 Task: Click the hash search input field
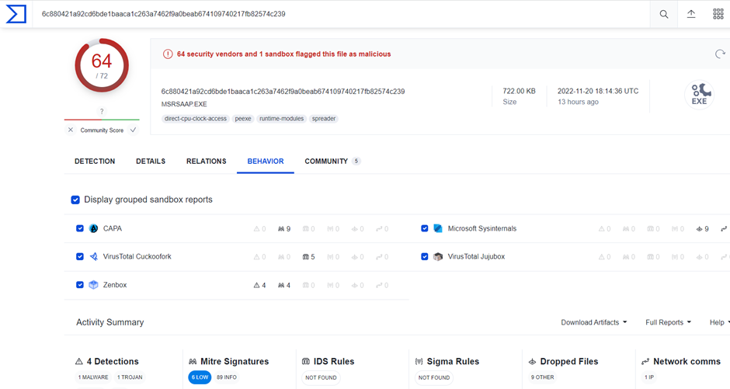point(341,14)
